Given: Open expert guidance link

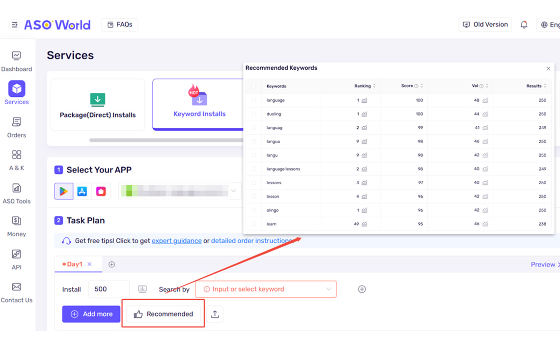Looking at the screenshot, I should [176, 241].
